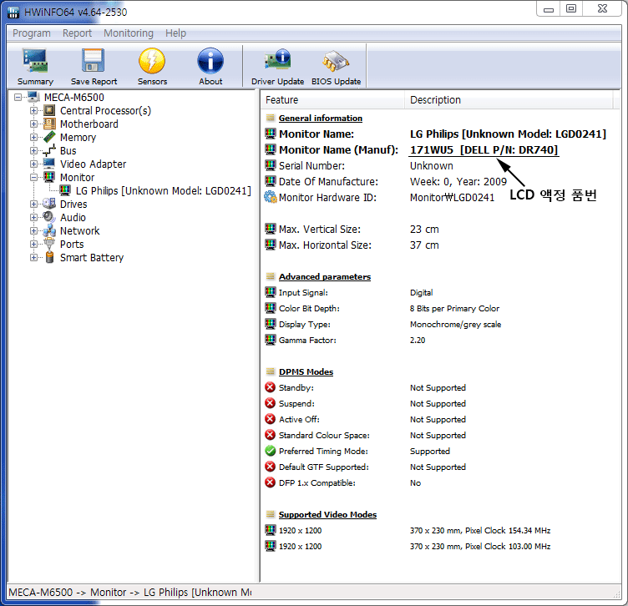This screenshot has width=628, height=606.
Task: Click the Video Adapter icon
Action: [49, 164]
